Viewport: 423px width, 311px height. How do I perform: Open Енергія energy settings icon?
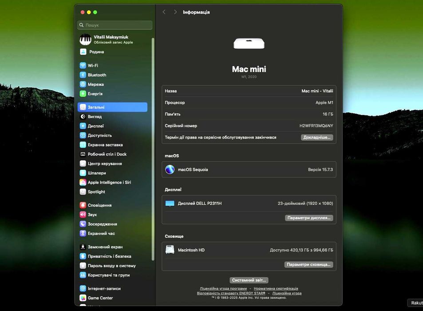pos(83,94)
